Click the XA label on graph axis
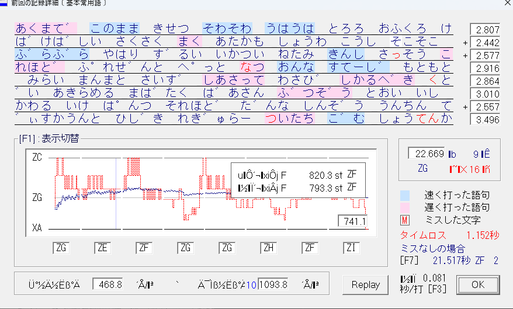 (x=37, y=228)
